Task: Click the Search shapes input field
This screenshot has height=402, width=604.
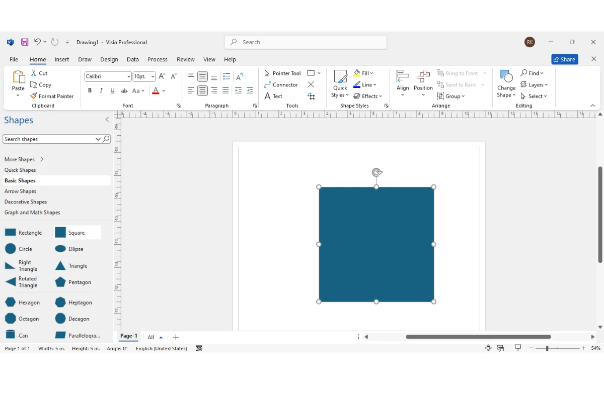Action: [48, 139]
